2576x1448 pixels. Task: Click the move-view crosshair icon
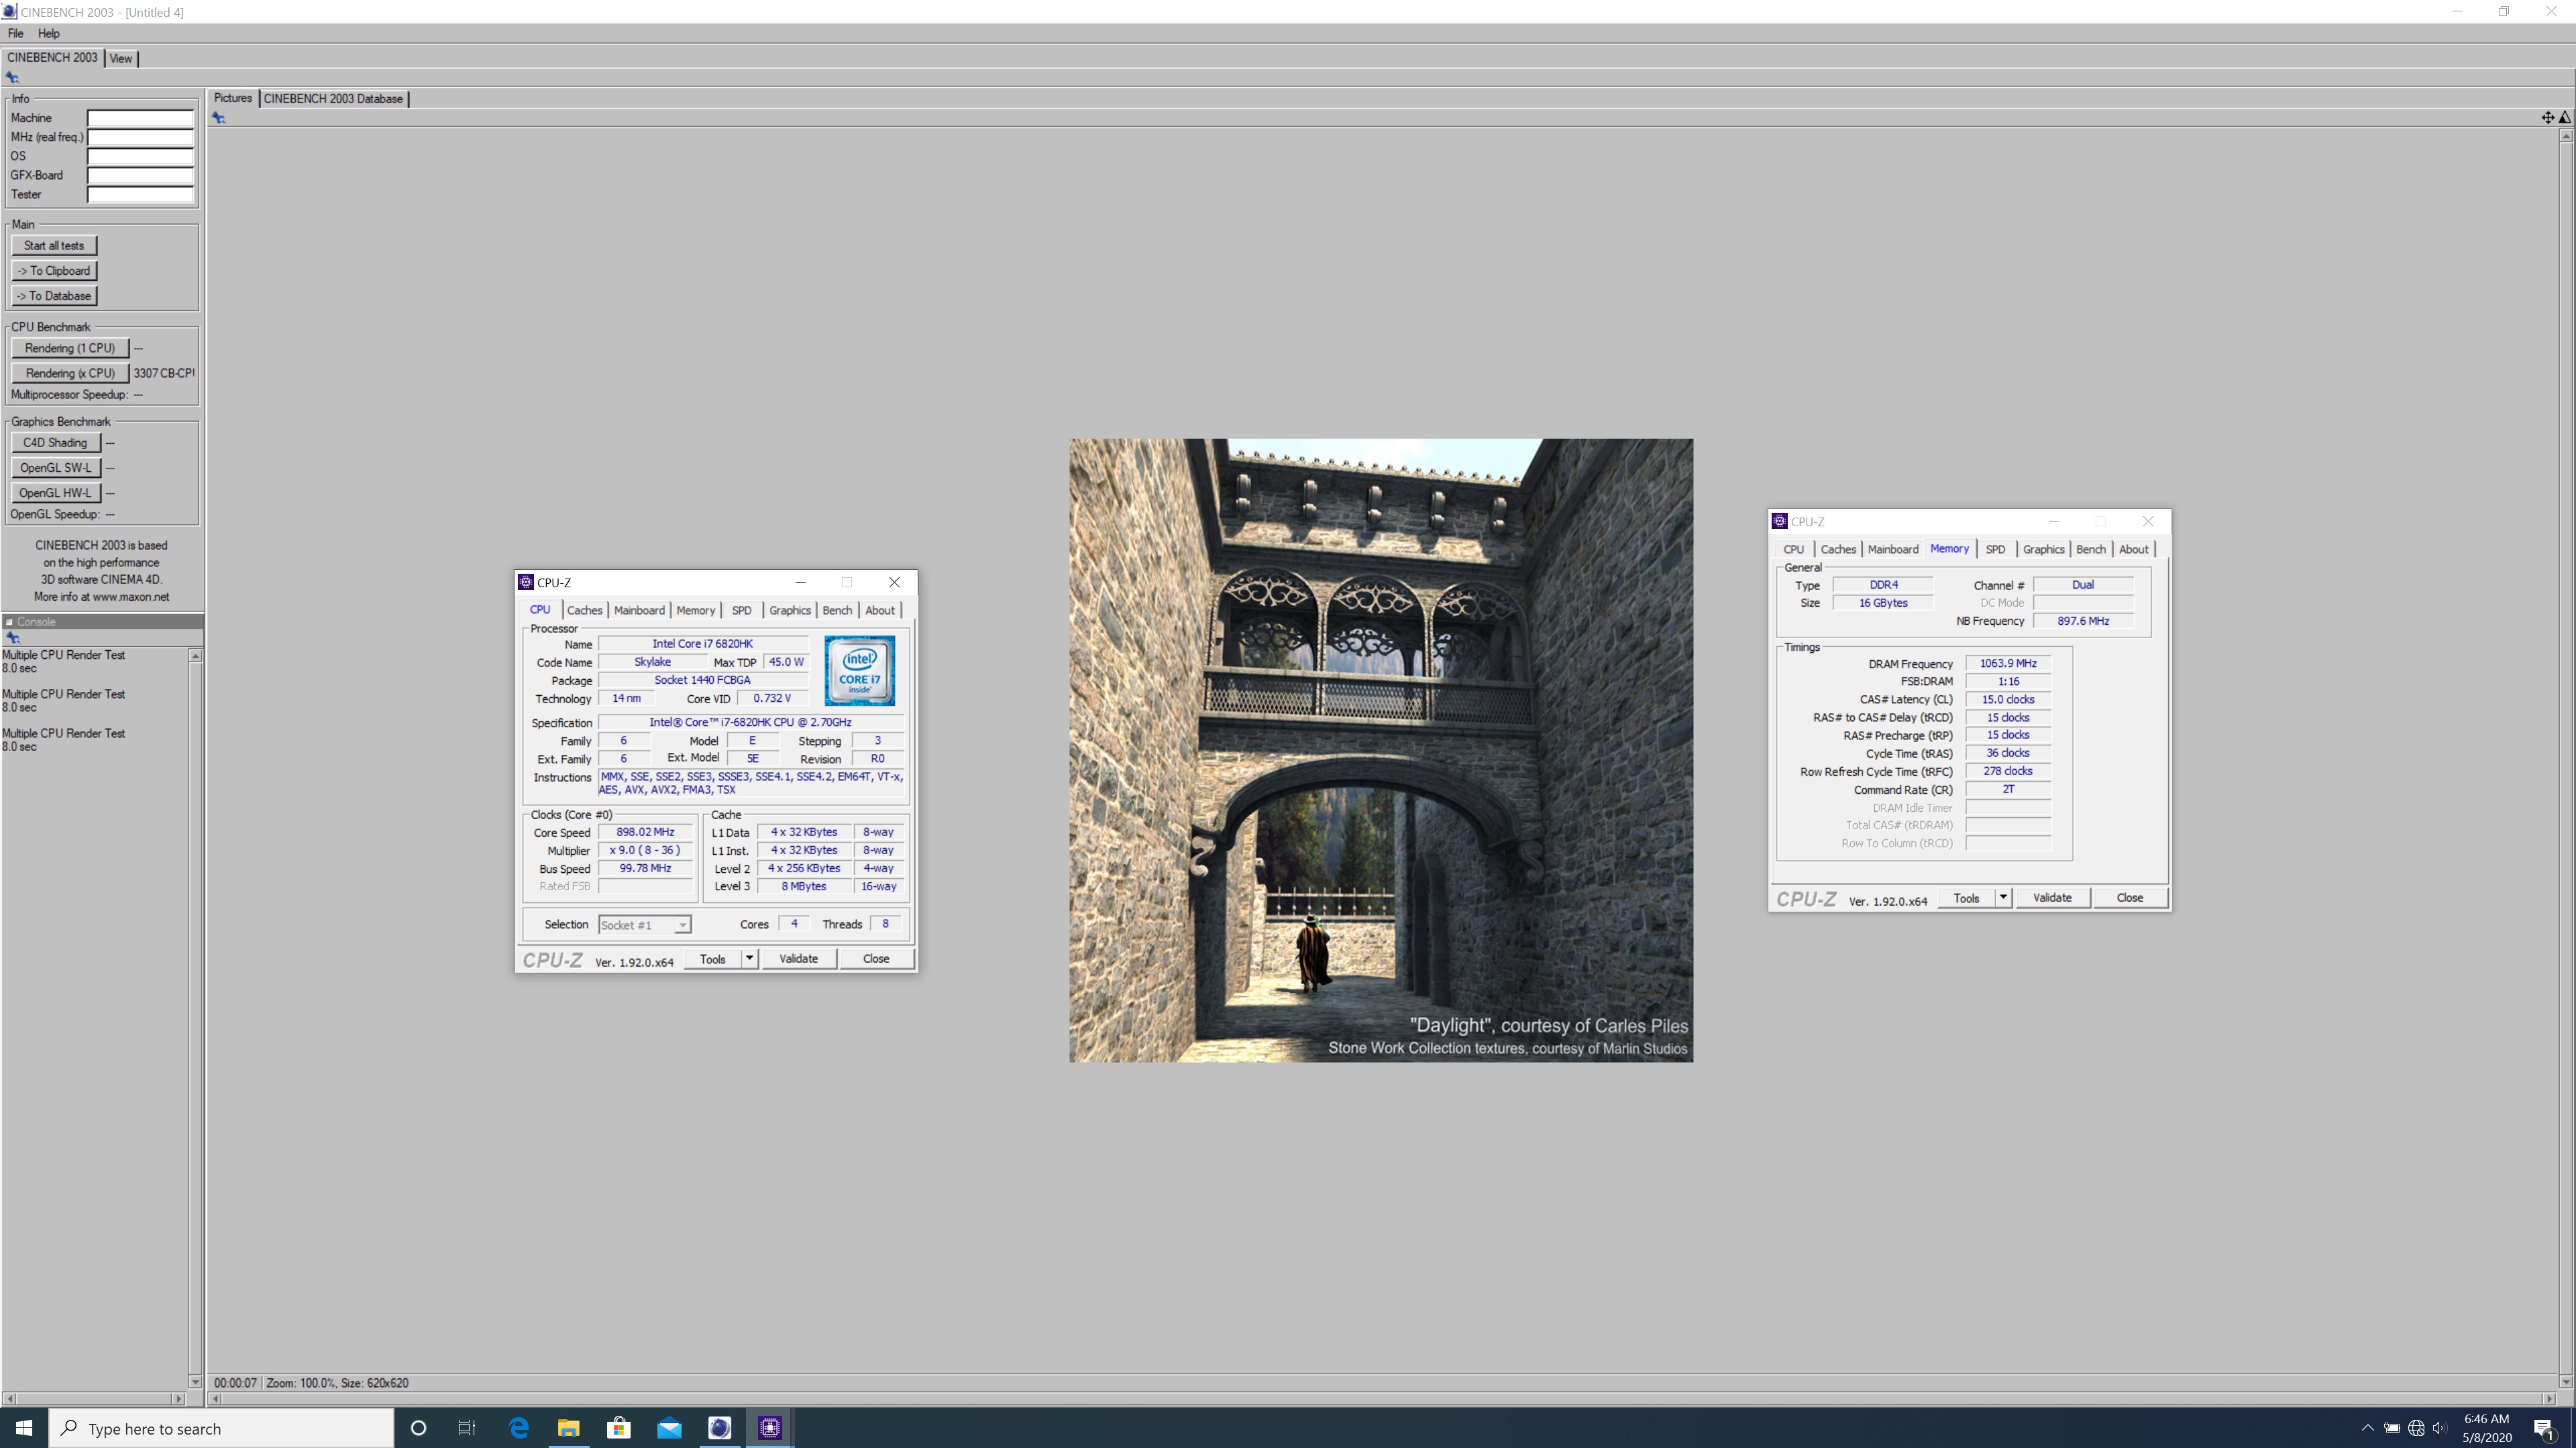pos(2547,118)
